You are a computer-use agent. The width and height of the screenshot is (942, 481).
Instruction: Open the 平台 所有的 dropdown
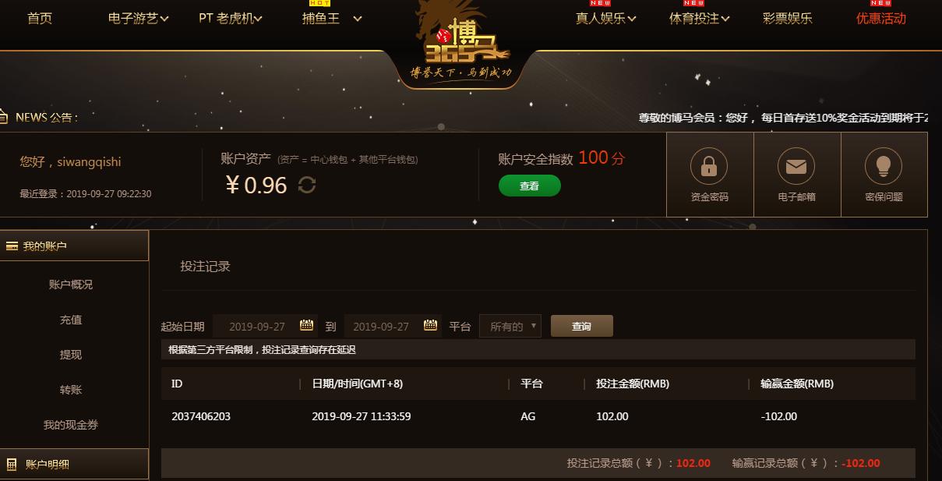510,326
